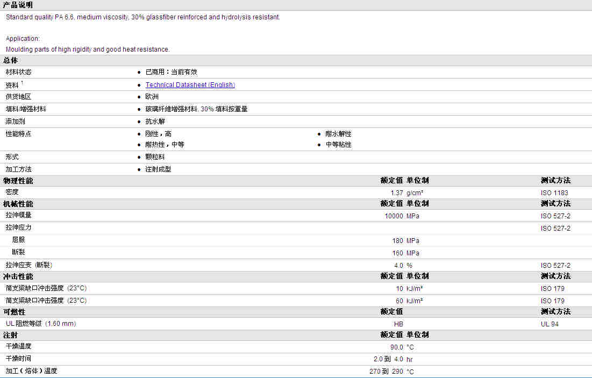Select the impact value 60 kJ/m²
592x378 pixels.
(409, 301)
